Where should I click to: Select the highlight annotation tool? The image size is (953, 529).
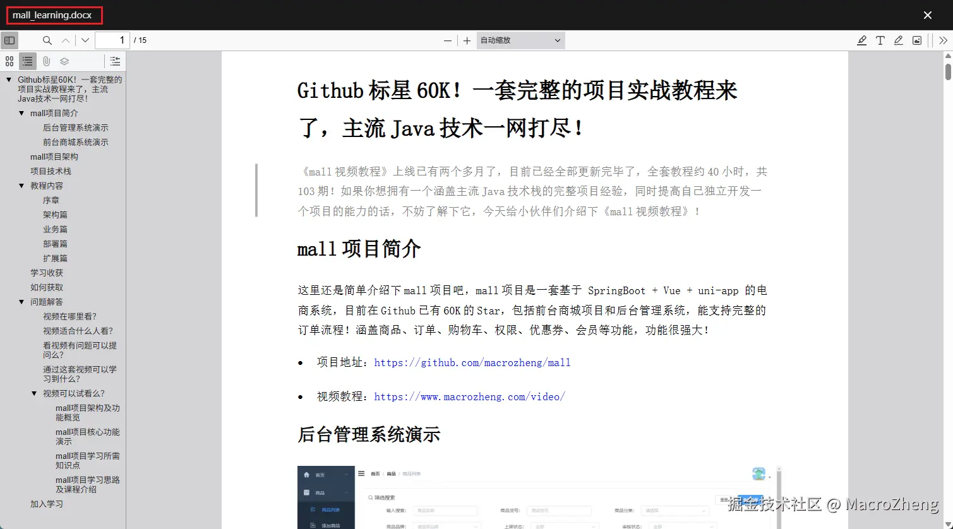point(861,40)
